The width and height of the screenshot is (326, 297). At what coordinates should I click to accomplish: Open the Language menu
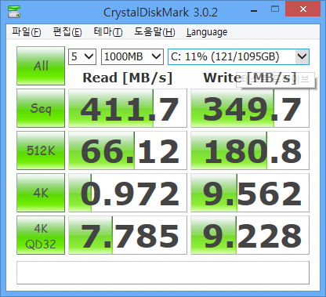coord(207,32)
